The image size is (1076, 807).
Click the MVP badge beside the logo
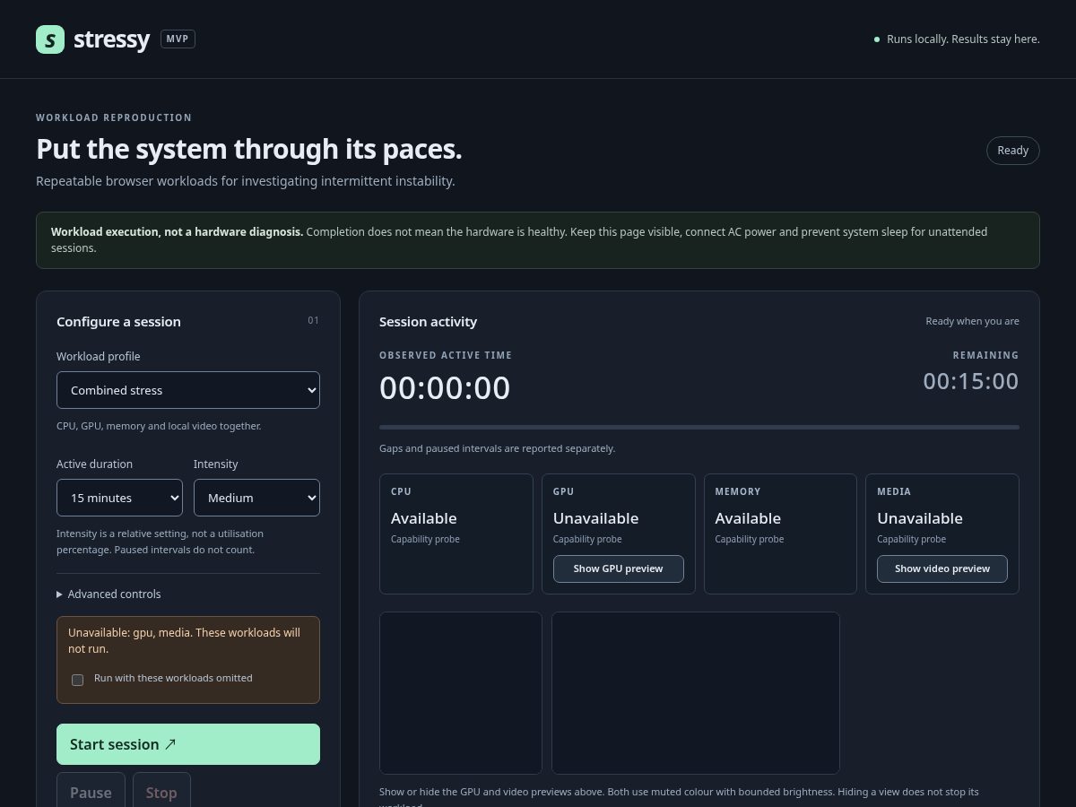178,39
